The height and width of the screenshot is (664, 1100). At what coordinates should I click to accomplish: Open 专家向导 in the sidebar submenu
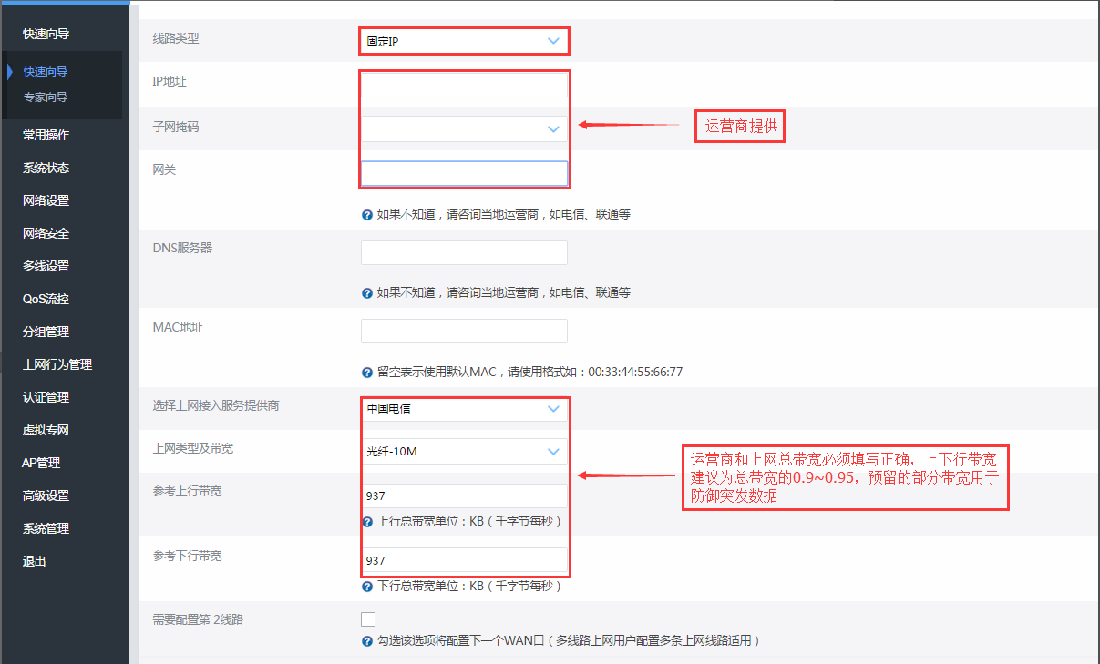pyautogui.click(x=46, y=97)
